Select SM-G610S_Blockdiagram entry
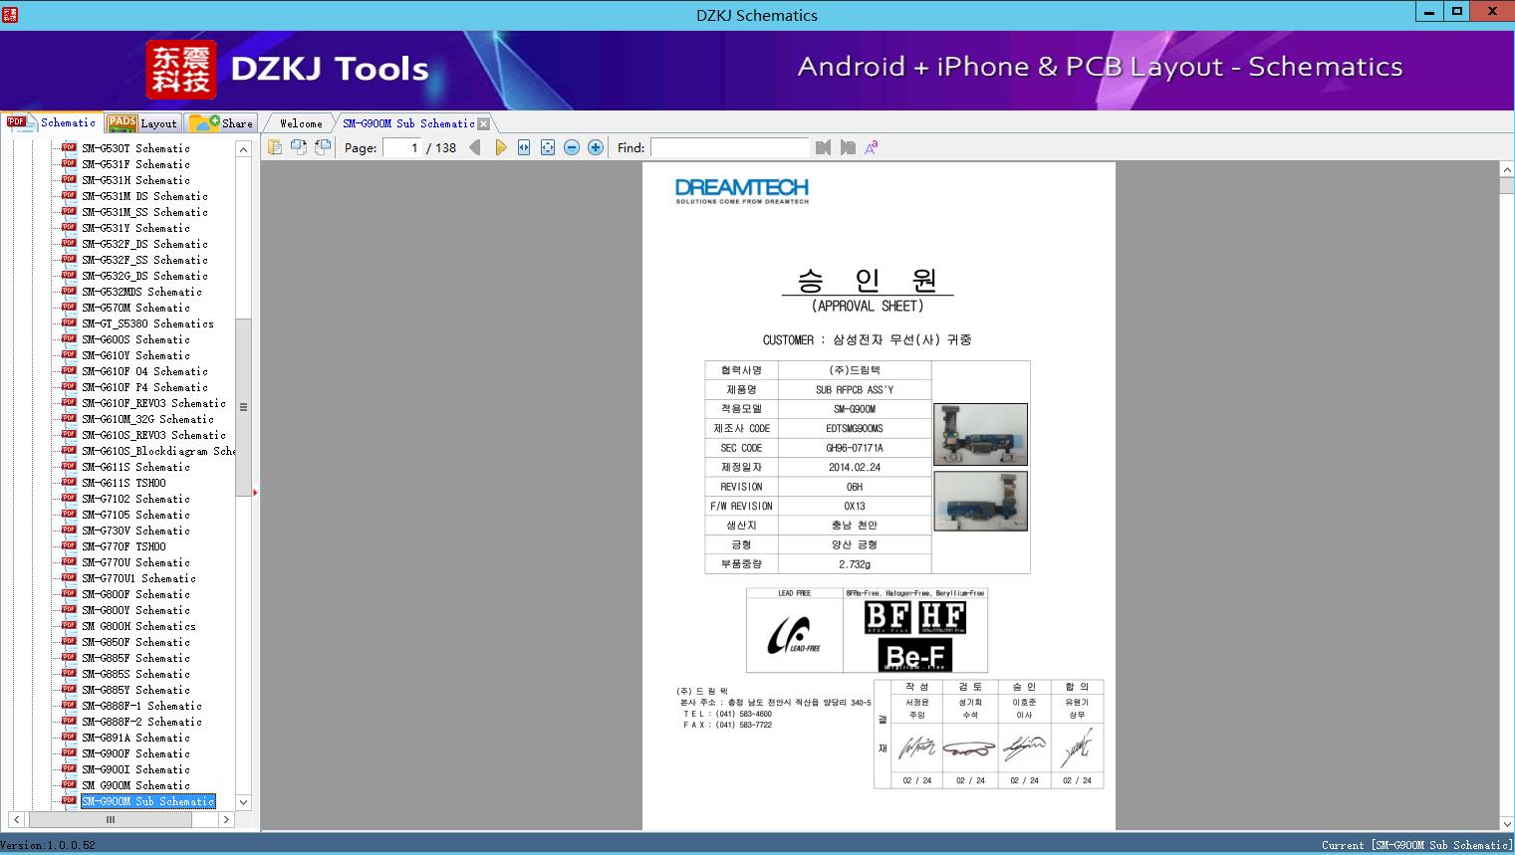Viewport: 1515px width, 855px height. [x=158, y=451]
